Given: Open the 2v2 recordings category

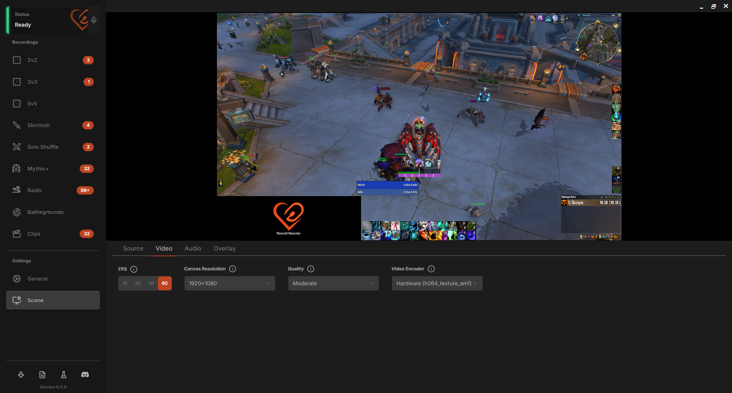Looking at the screenshot, I should pyautogui.click(x=53, y=60).
